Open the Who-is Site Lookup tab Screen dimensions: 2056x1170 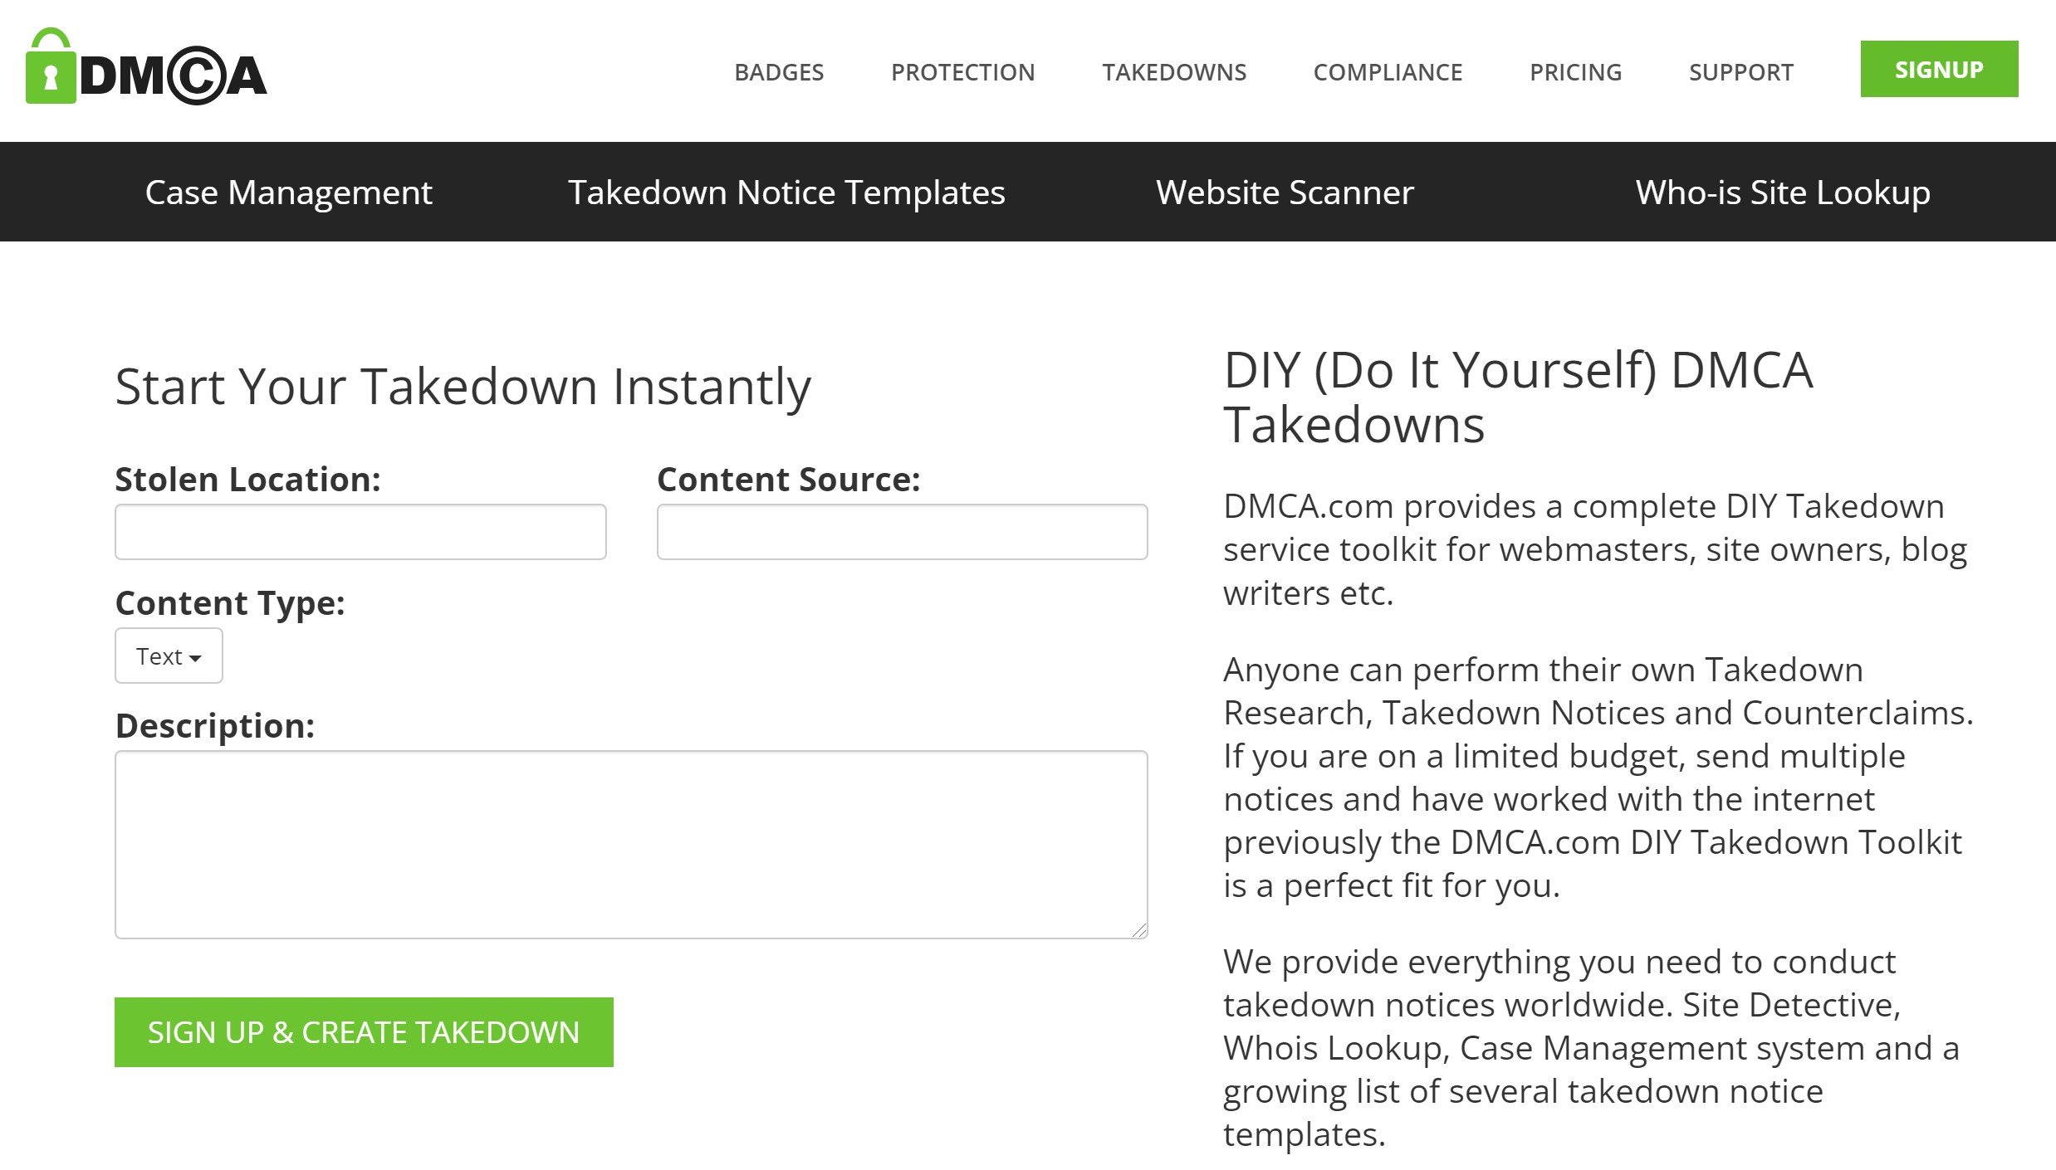pyautogui.click(x=1782, y=193)
